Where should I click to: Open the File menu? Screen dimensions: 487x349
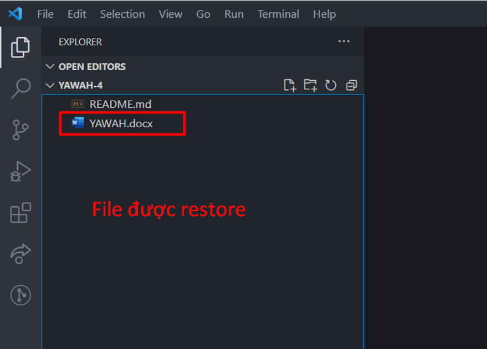(x=45, y=14)
